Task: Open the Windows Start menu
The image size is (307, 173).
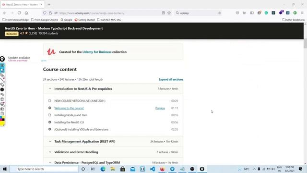Action: (x=5, y=169)
